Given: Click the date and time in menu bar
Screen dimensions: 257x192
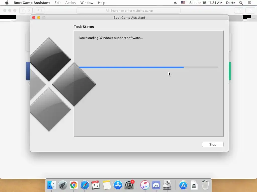Looking at the screenshot, I should click(206, 3).
